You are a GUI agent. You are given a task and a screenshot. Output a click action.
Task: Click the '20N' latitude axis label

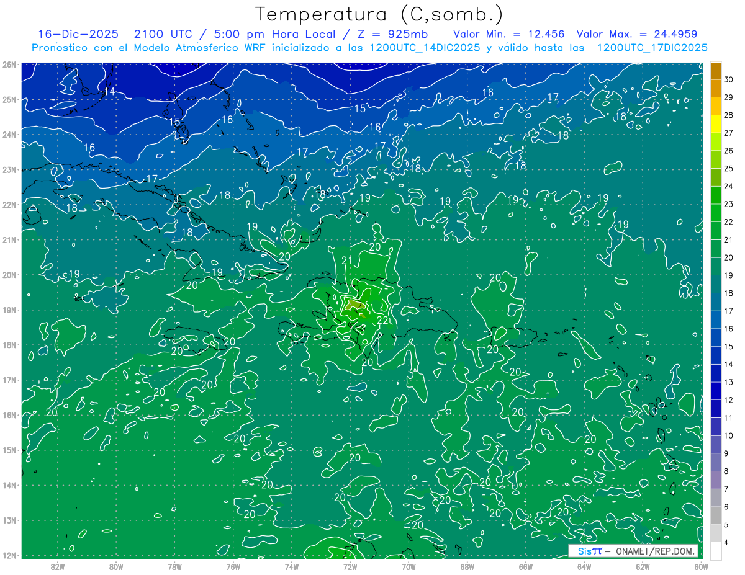tap(9, 275)
